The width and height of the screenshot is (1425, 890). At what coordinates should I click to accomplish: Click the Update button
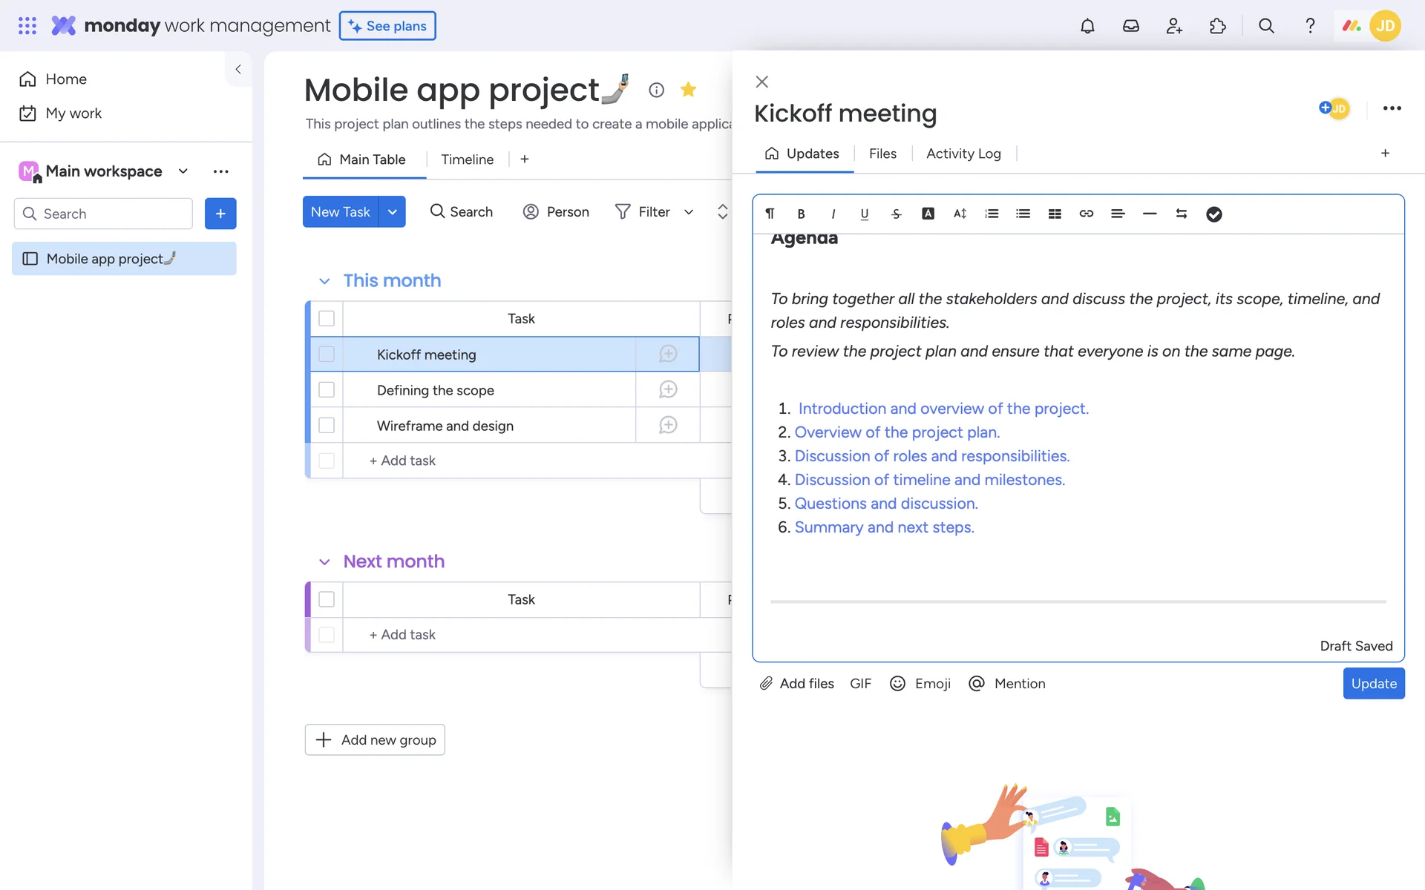coord(1373,683)
